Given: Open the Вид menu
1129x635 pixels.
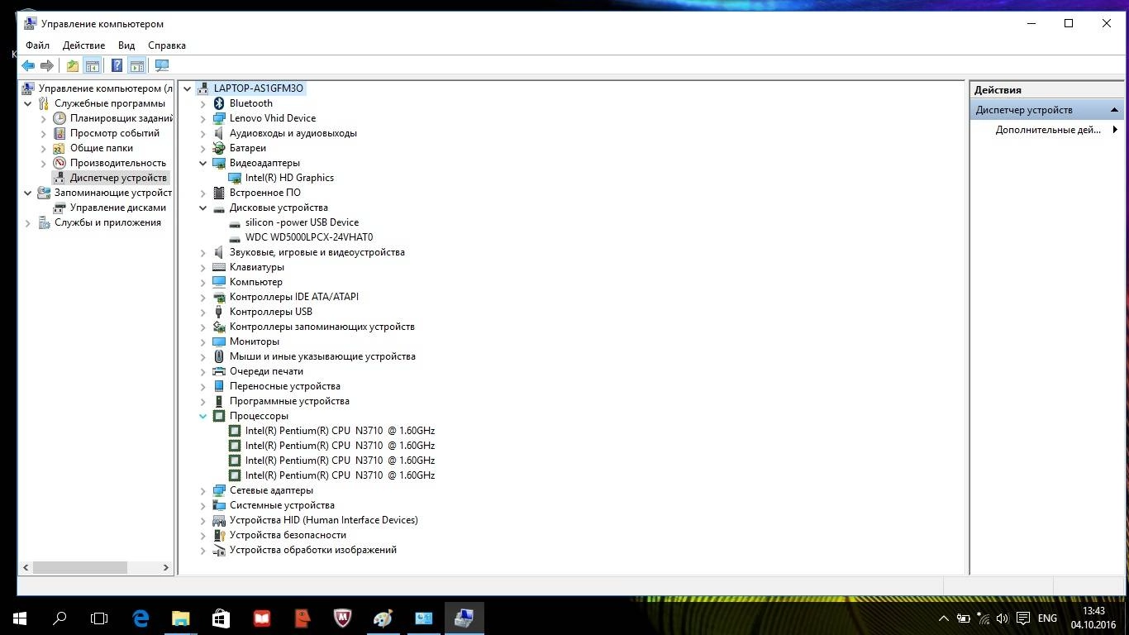Looking at the screenshot, I should click(126, 45).
